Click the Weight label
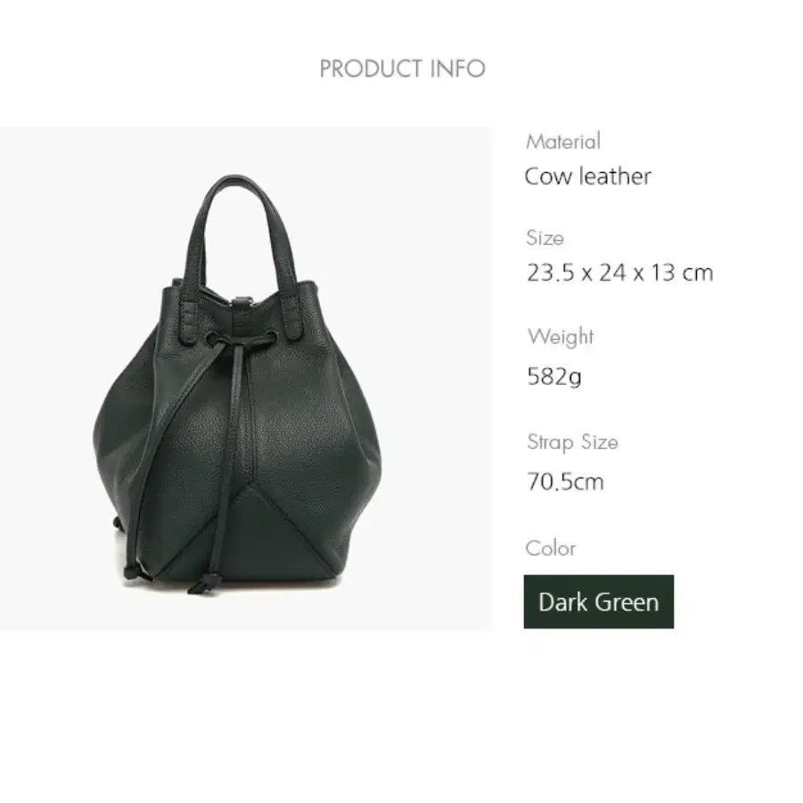The height and width of the screenshot is (803, 803). click(x=561, y=337)
